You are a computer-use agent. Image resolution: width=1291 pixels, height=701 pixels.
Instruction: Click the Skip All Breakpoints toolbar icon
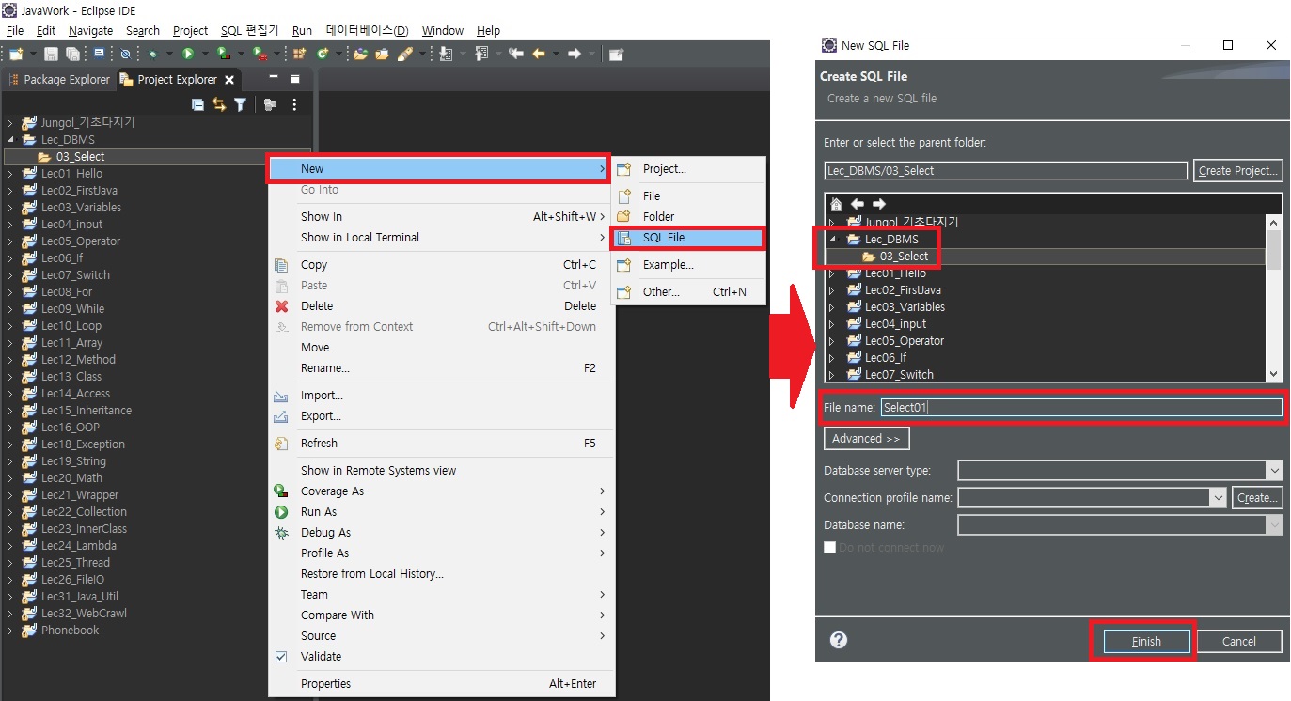(x=125, y=54)
